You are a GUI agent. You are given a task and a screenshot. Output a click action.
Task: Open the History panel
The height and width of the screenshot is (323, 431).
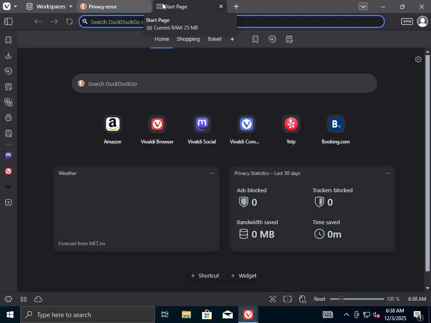tap(8, 71)
